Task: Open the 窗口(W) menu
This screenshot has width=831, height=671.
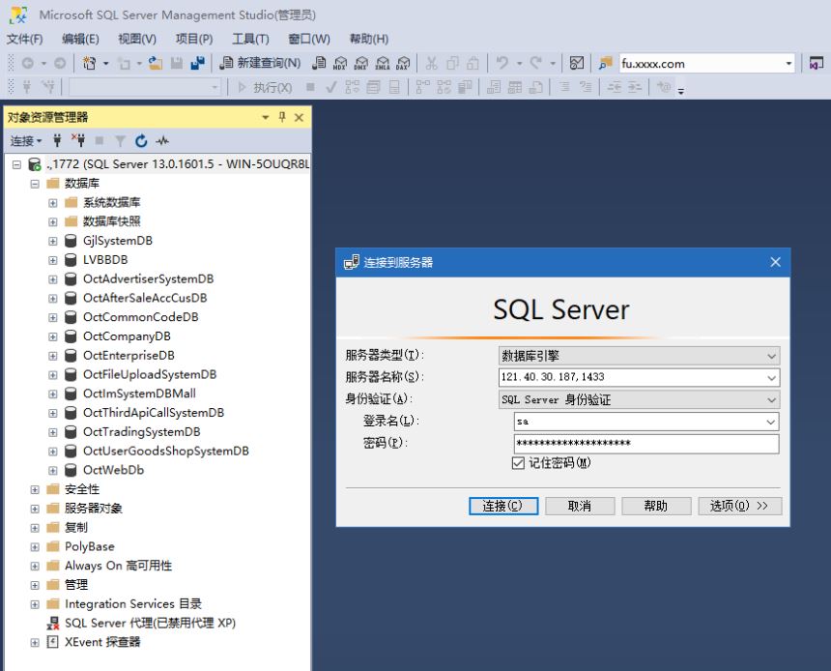Action: click(x=309, y=39)
